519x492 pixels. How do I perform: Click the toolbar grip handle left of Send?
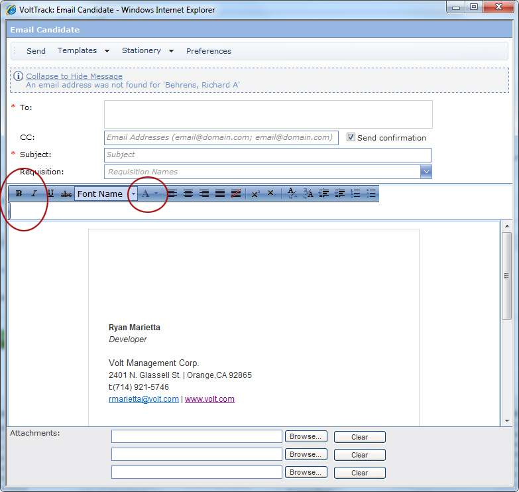pyautogui.click(x=15, y=51)
